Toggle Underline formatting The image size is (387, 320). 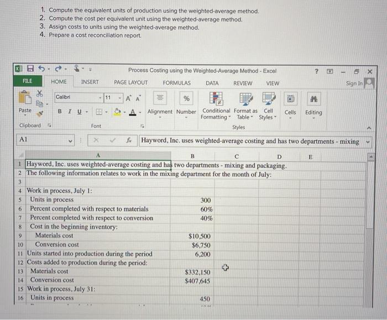[79, 112]
